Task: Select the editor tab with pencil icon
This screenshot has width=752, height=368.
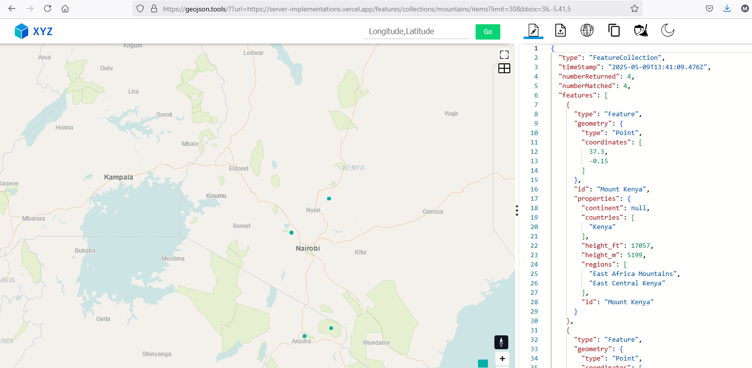Action: [x=534, y=30]
